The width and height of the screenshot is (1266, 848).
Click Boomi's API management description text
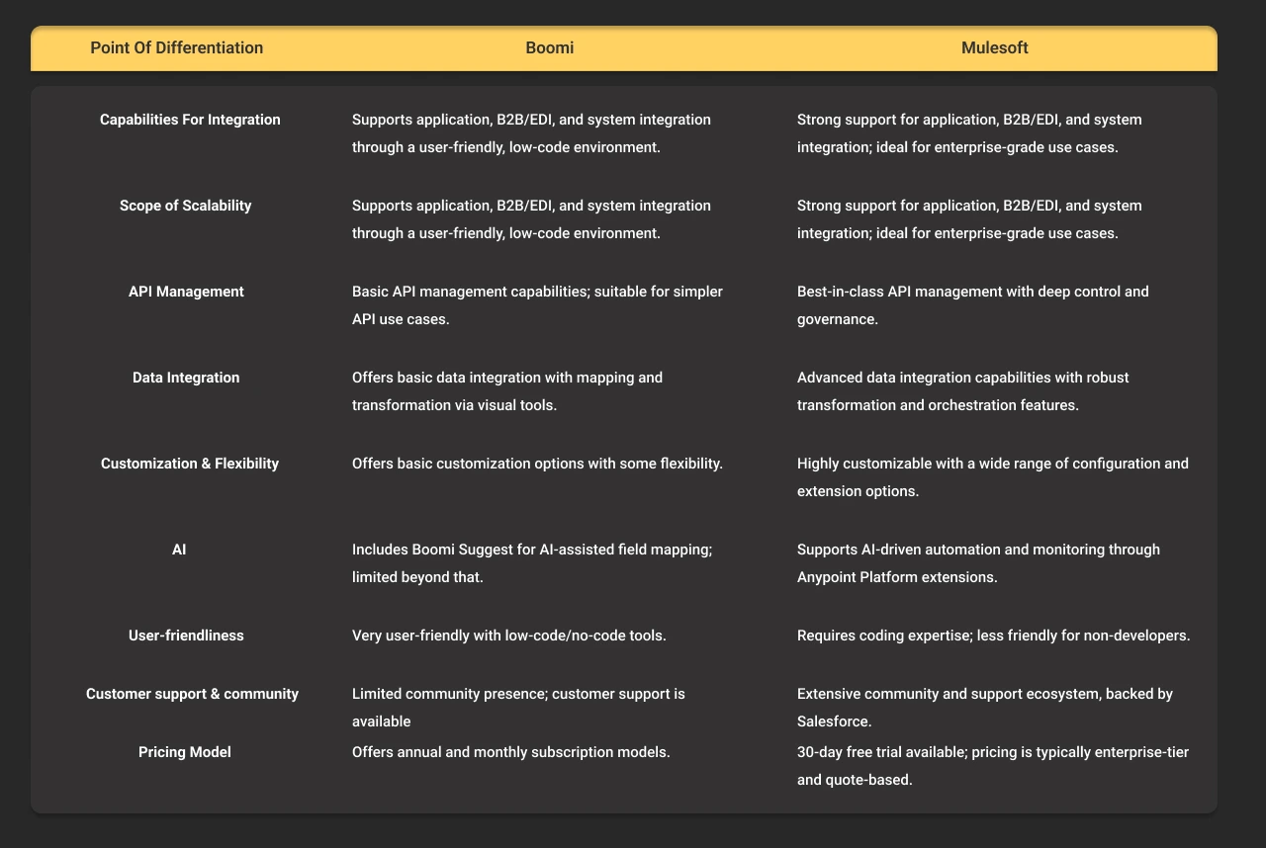tap(537, 304)
